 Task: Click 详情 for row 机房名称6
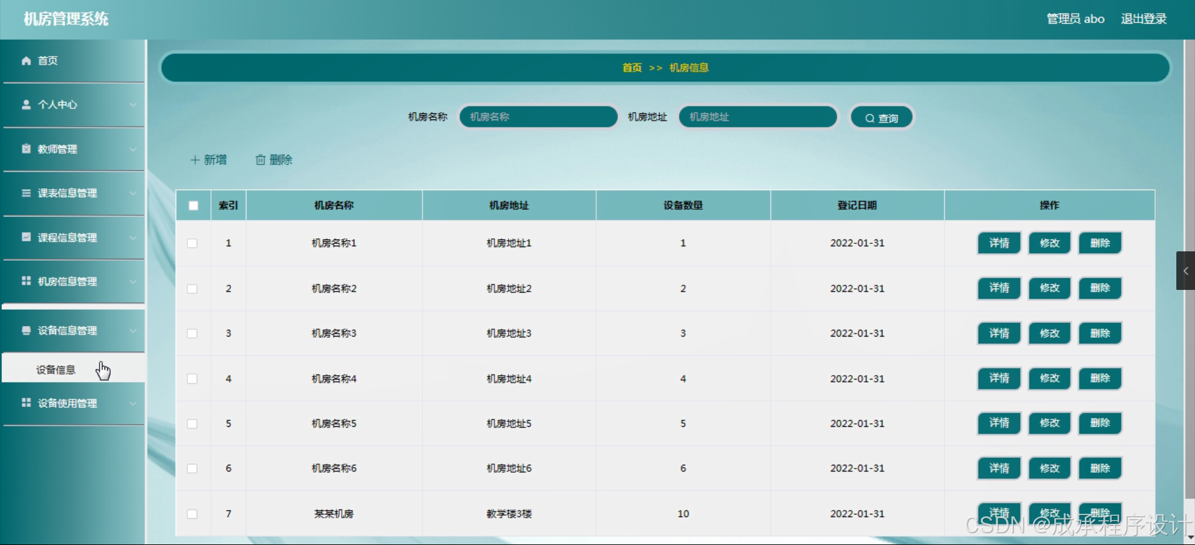[999, 468]
